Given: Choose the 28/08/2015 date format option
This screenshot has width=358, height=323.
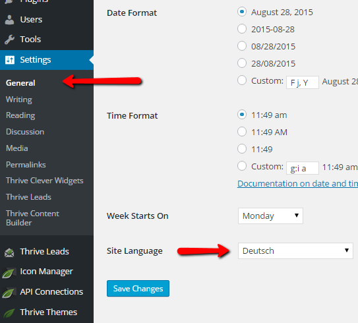Looking at the screenshot, I should [242, 63].
